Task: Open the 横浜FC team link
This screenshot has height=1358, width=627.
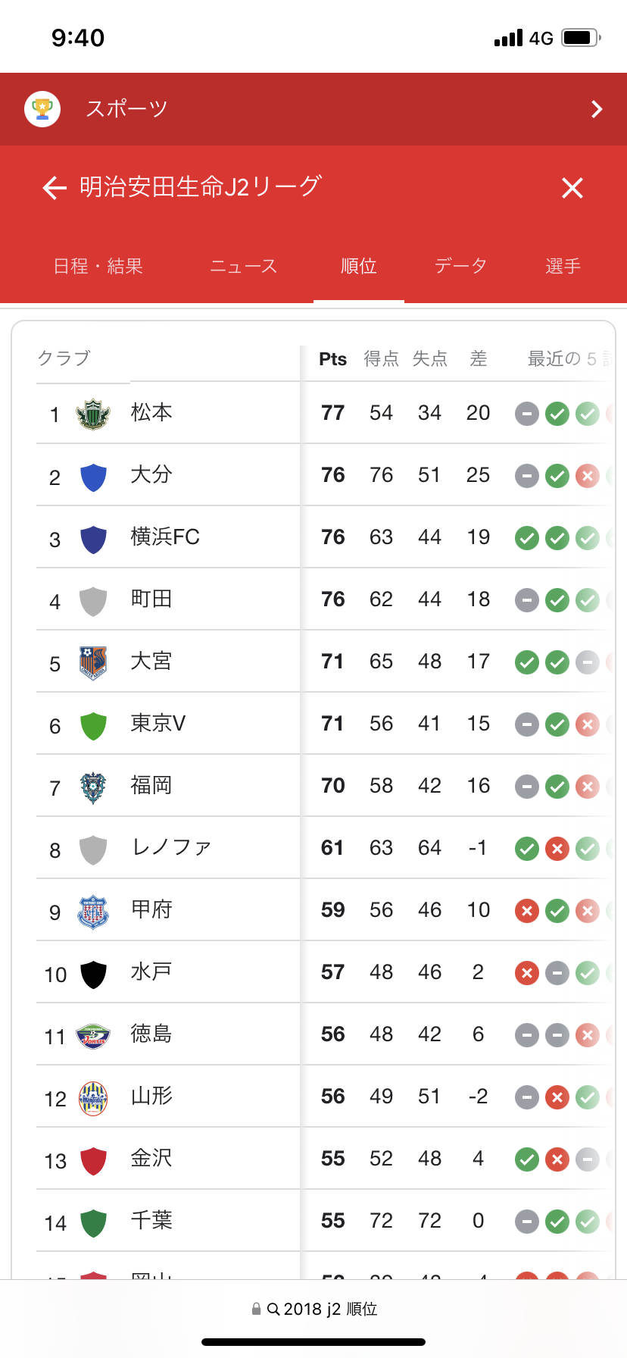Action: [x=165, y=537]
